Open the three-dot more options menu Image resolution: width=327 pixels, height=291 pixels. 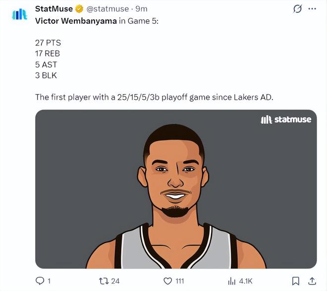click(312, 9)
